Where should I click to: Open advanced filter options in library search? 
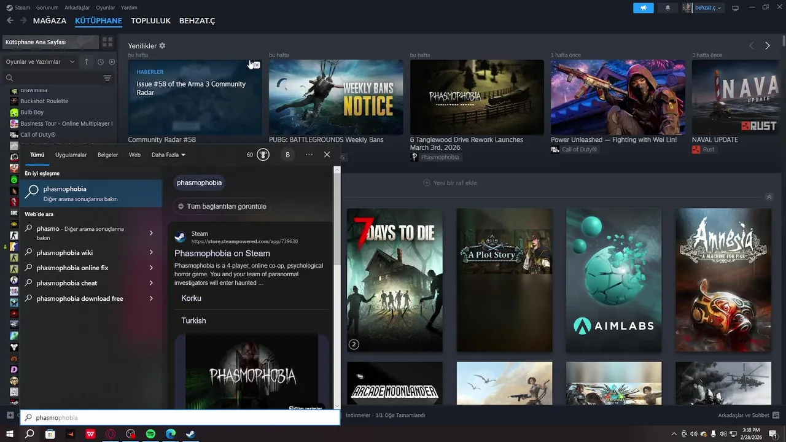107,78
